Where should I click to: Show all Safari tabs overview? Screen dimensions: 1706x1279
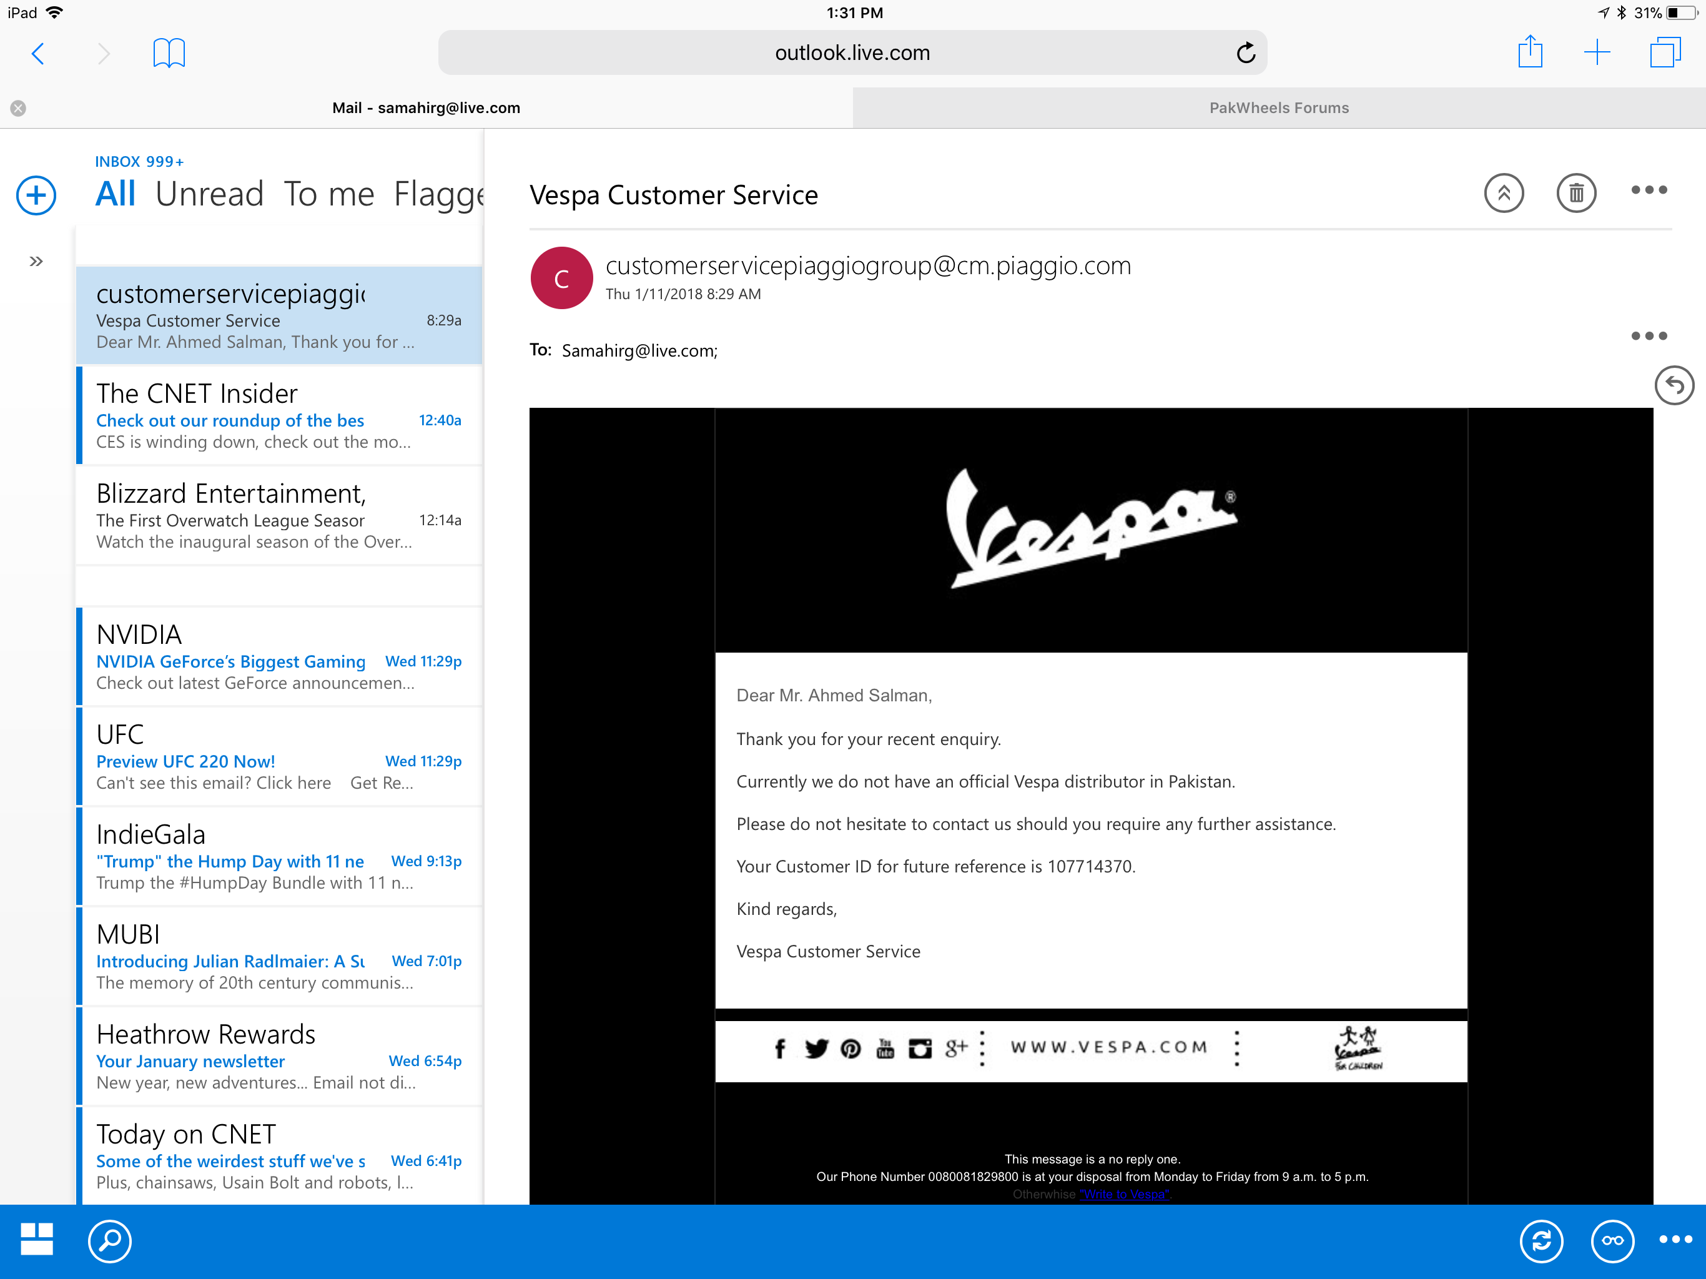click(x=1665, y=52)
